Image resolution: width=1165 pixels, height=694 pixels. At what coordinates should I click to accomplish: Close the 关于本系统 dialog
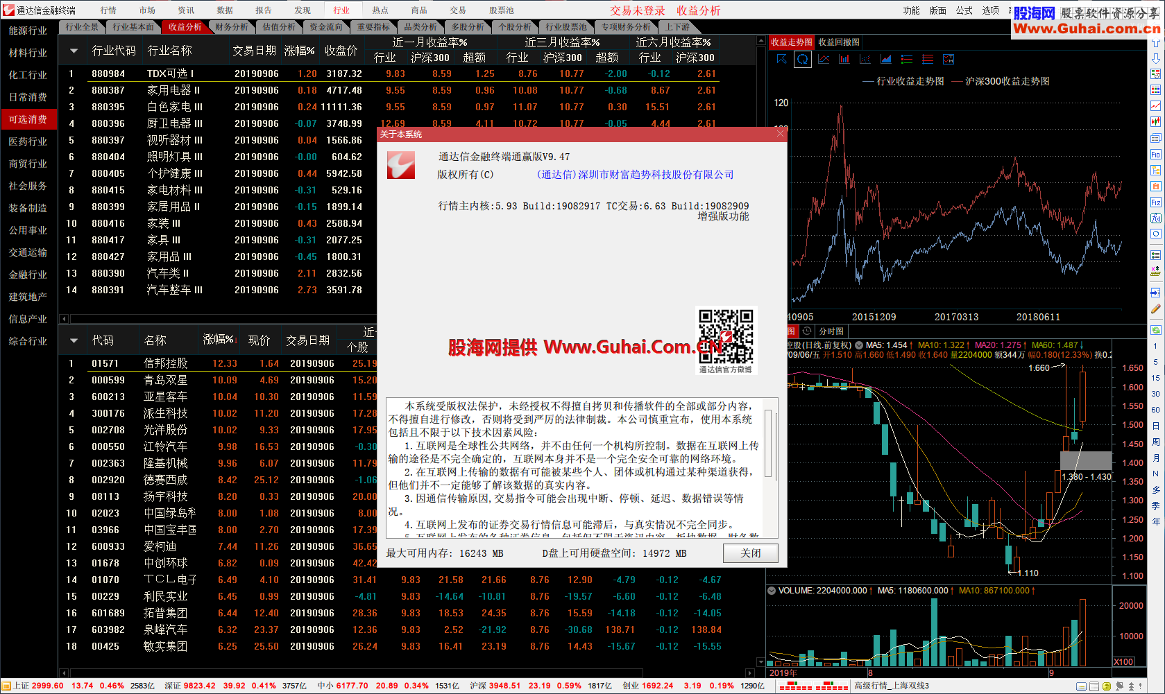click(780, 133)
